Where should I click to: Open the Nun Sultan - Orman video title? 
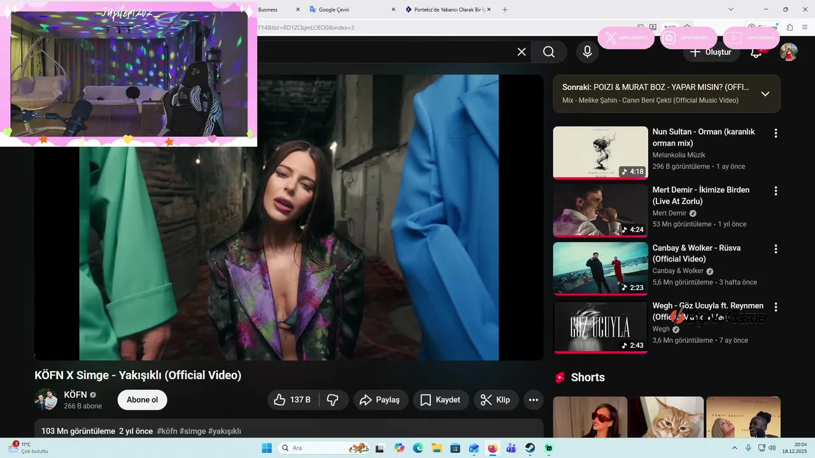[x=704, y=137]
